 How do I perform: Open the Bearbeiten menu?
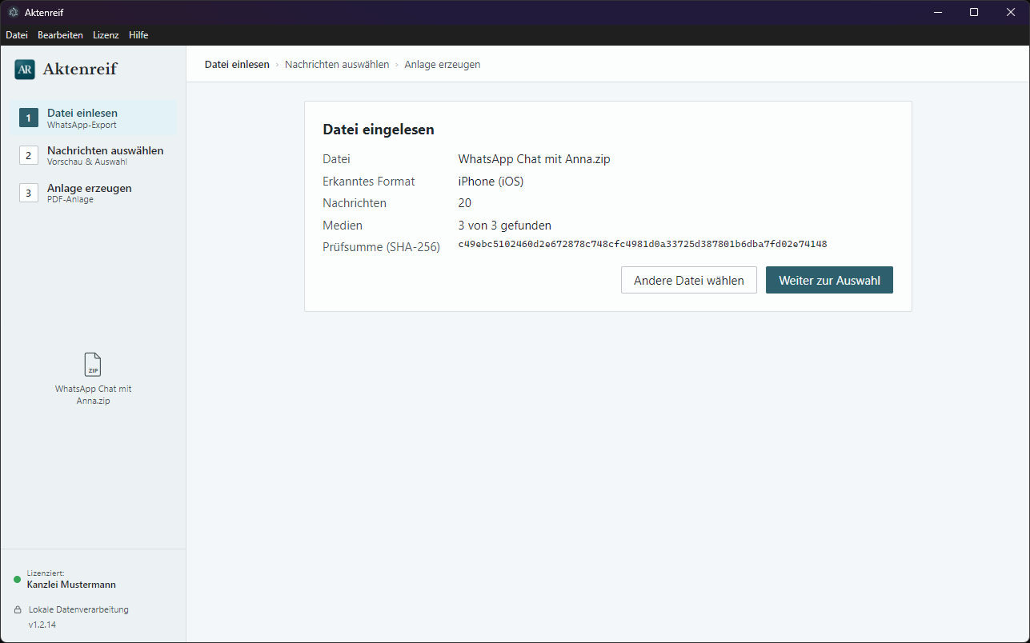click(60, 35)
